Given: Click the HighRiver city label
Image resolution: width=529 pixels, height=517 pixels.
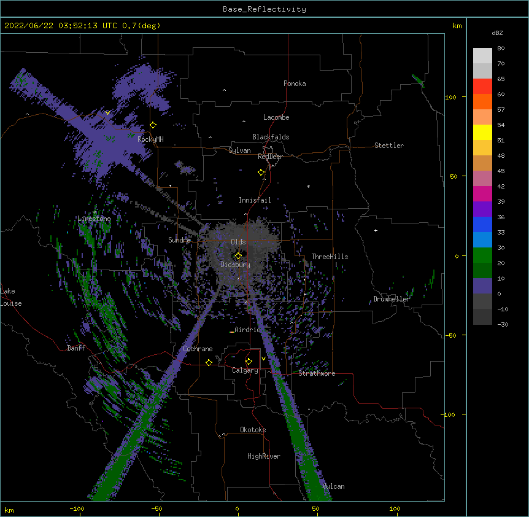Looking at the screenshot, I should coord(264,456).
